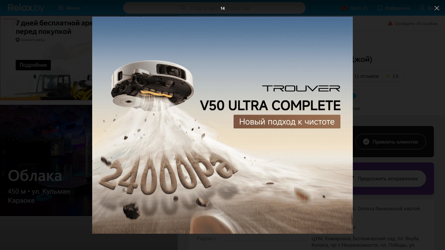Click the image counter 14

(x=223, y=8)
